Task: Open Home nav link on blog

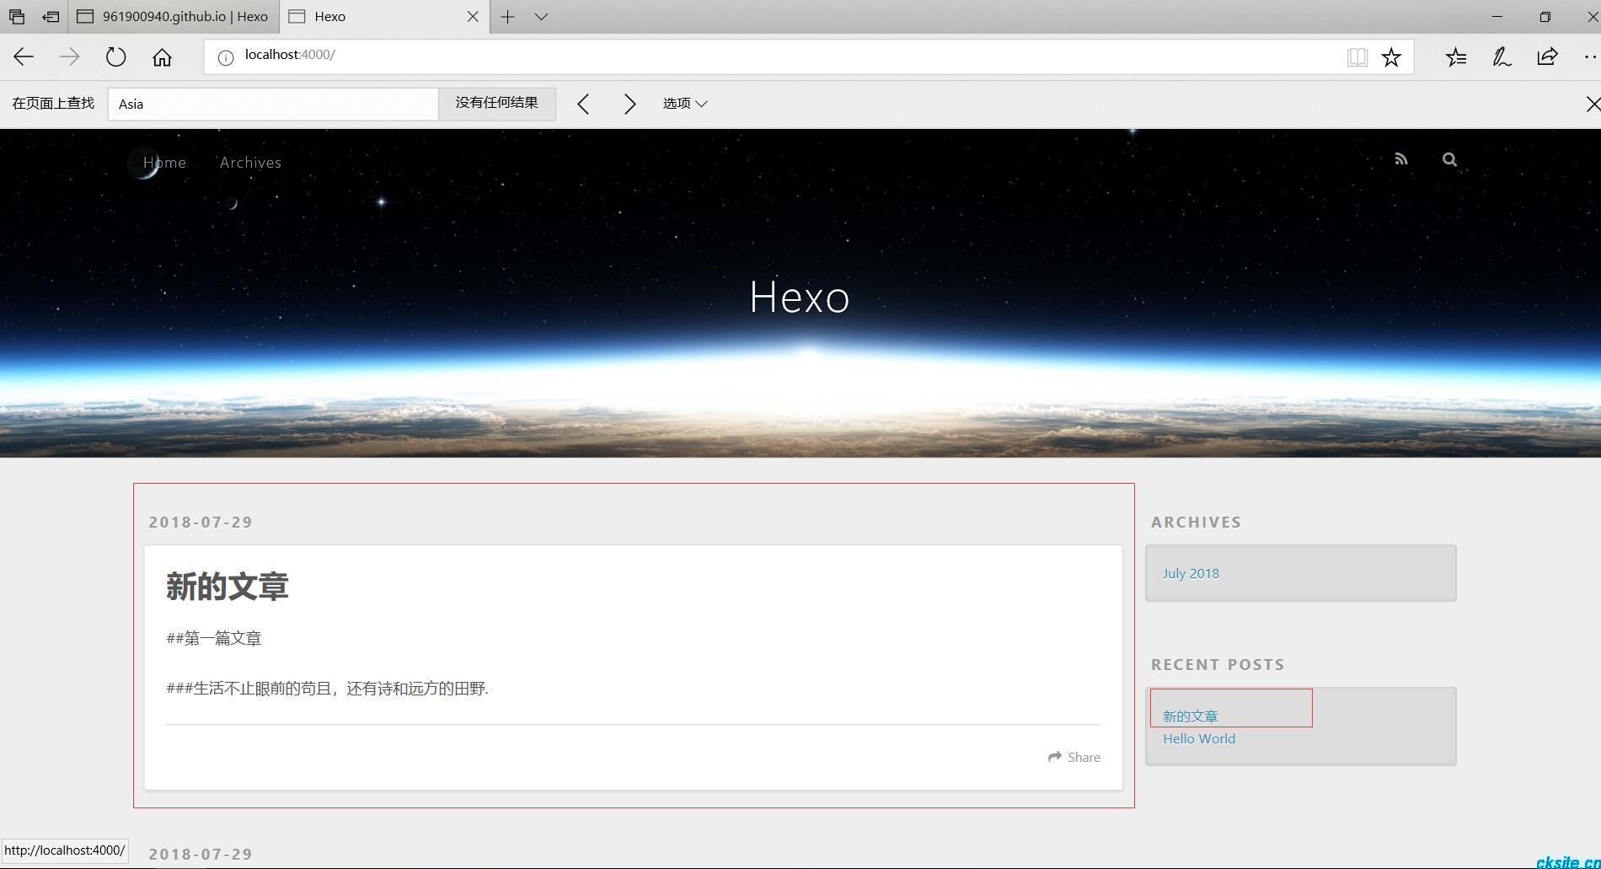Action: pos(164,162)
